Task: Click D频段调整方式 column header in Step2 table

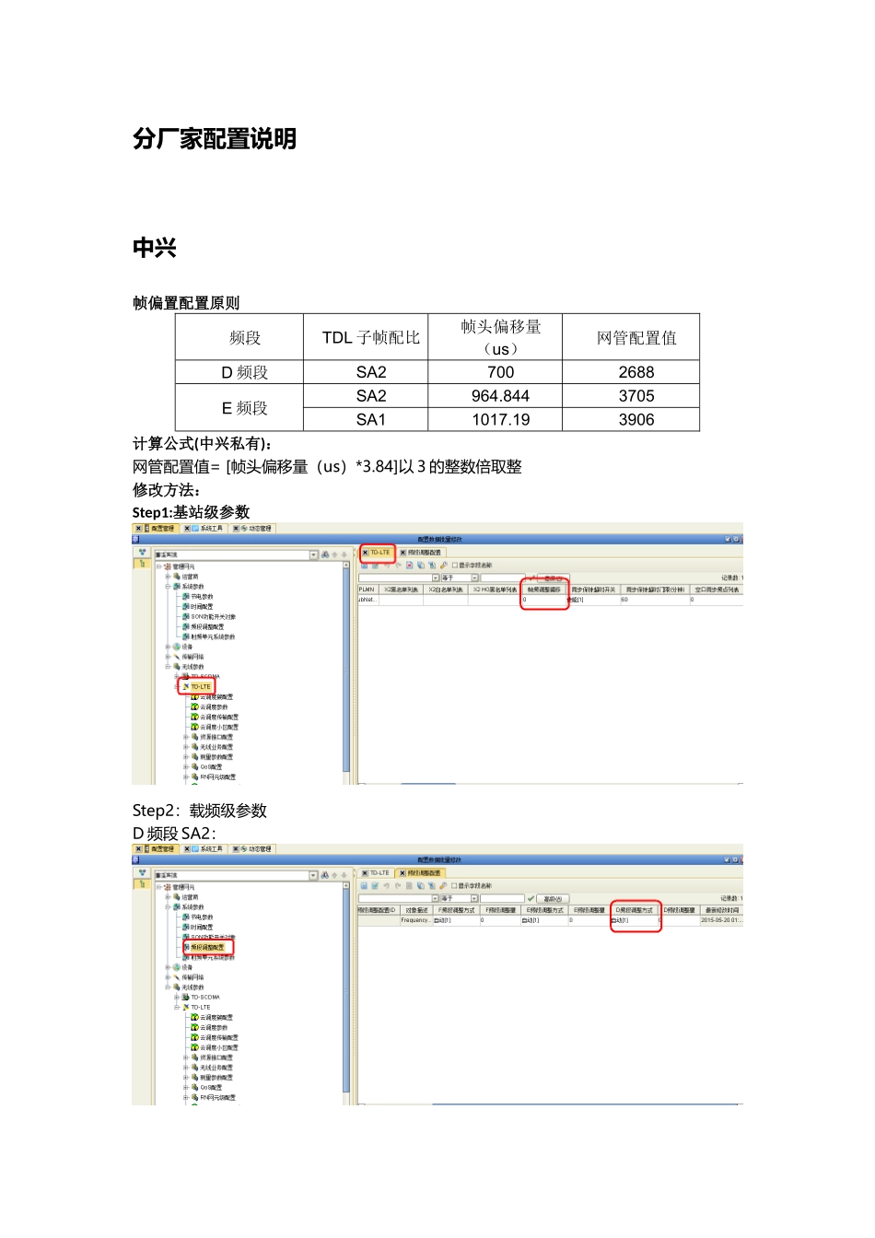Action: (x=634, y=910)
